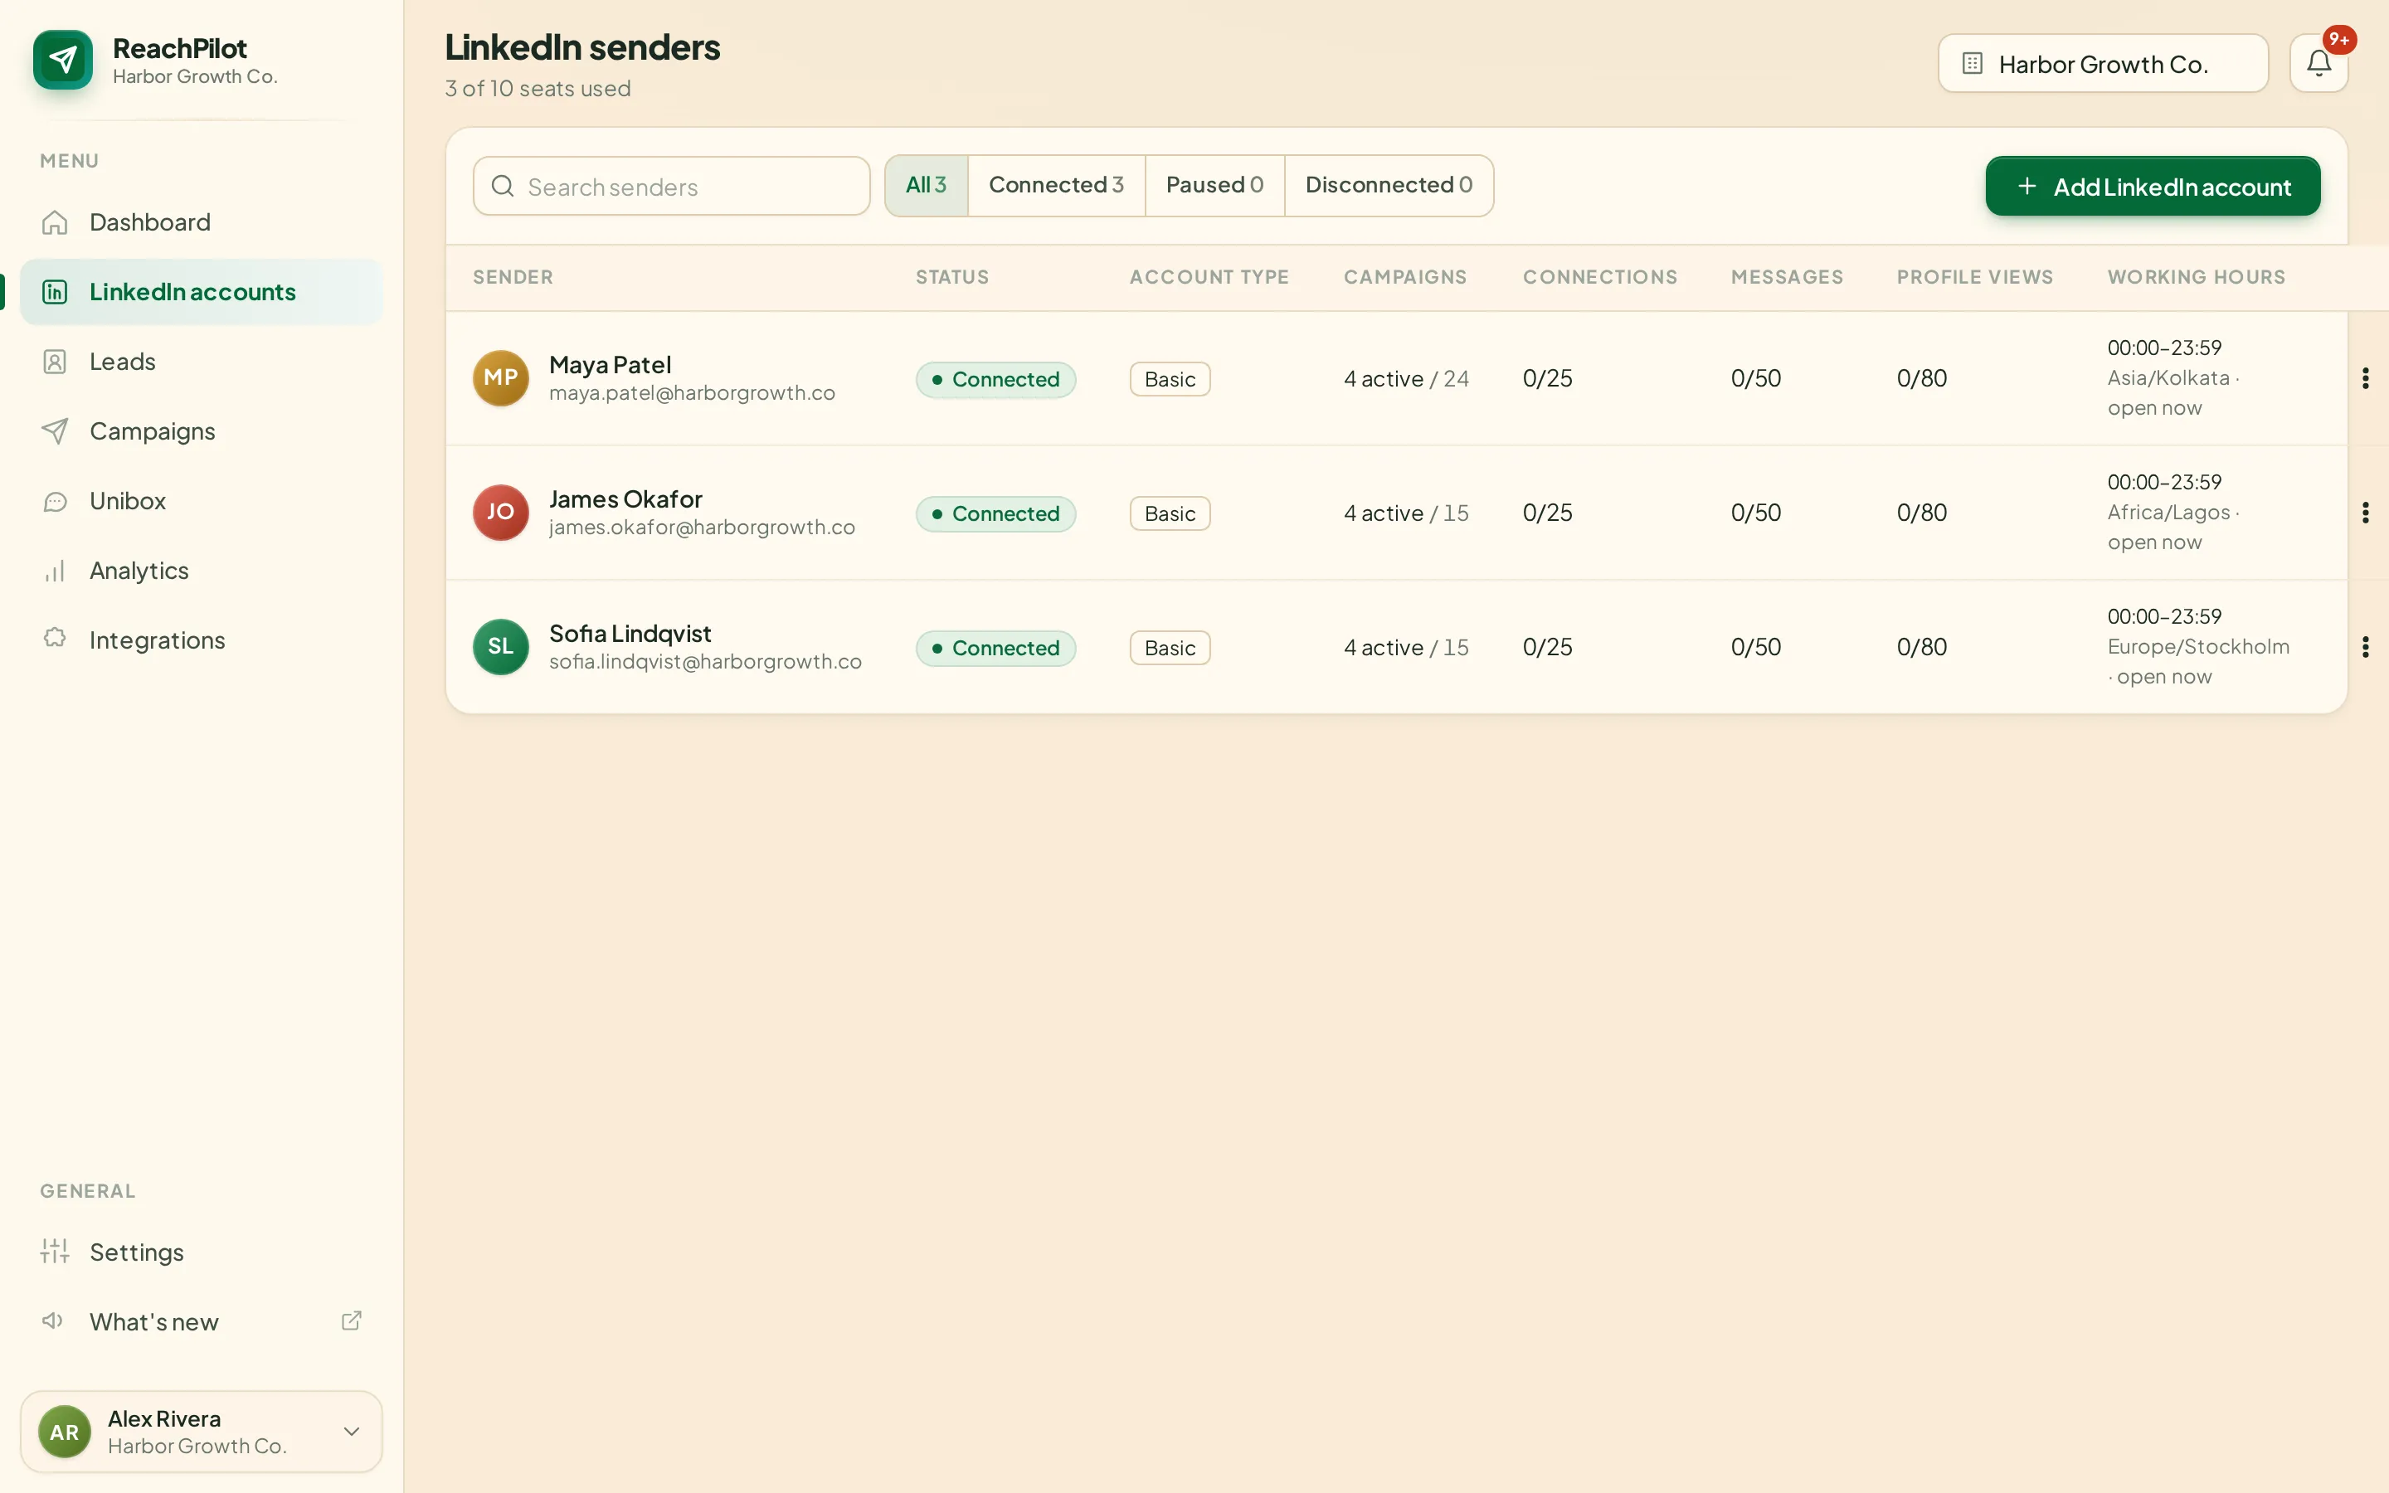Click search magnifier icon in senders field
Viewport: 2389px width, 1493px height.
(503, 186)
